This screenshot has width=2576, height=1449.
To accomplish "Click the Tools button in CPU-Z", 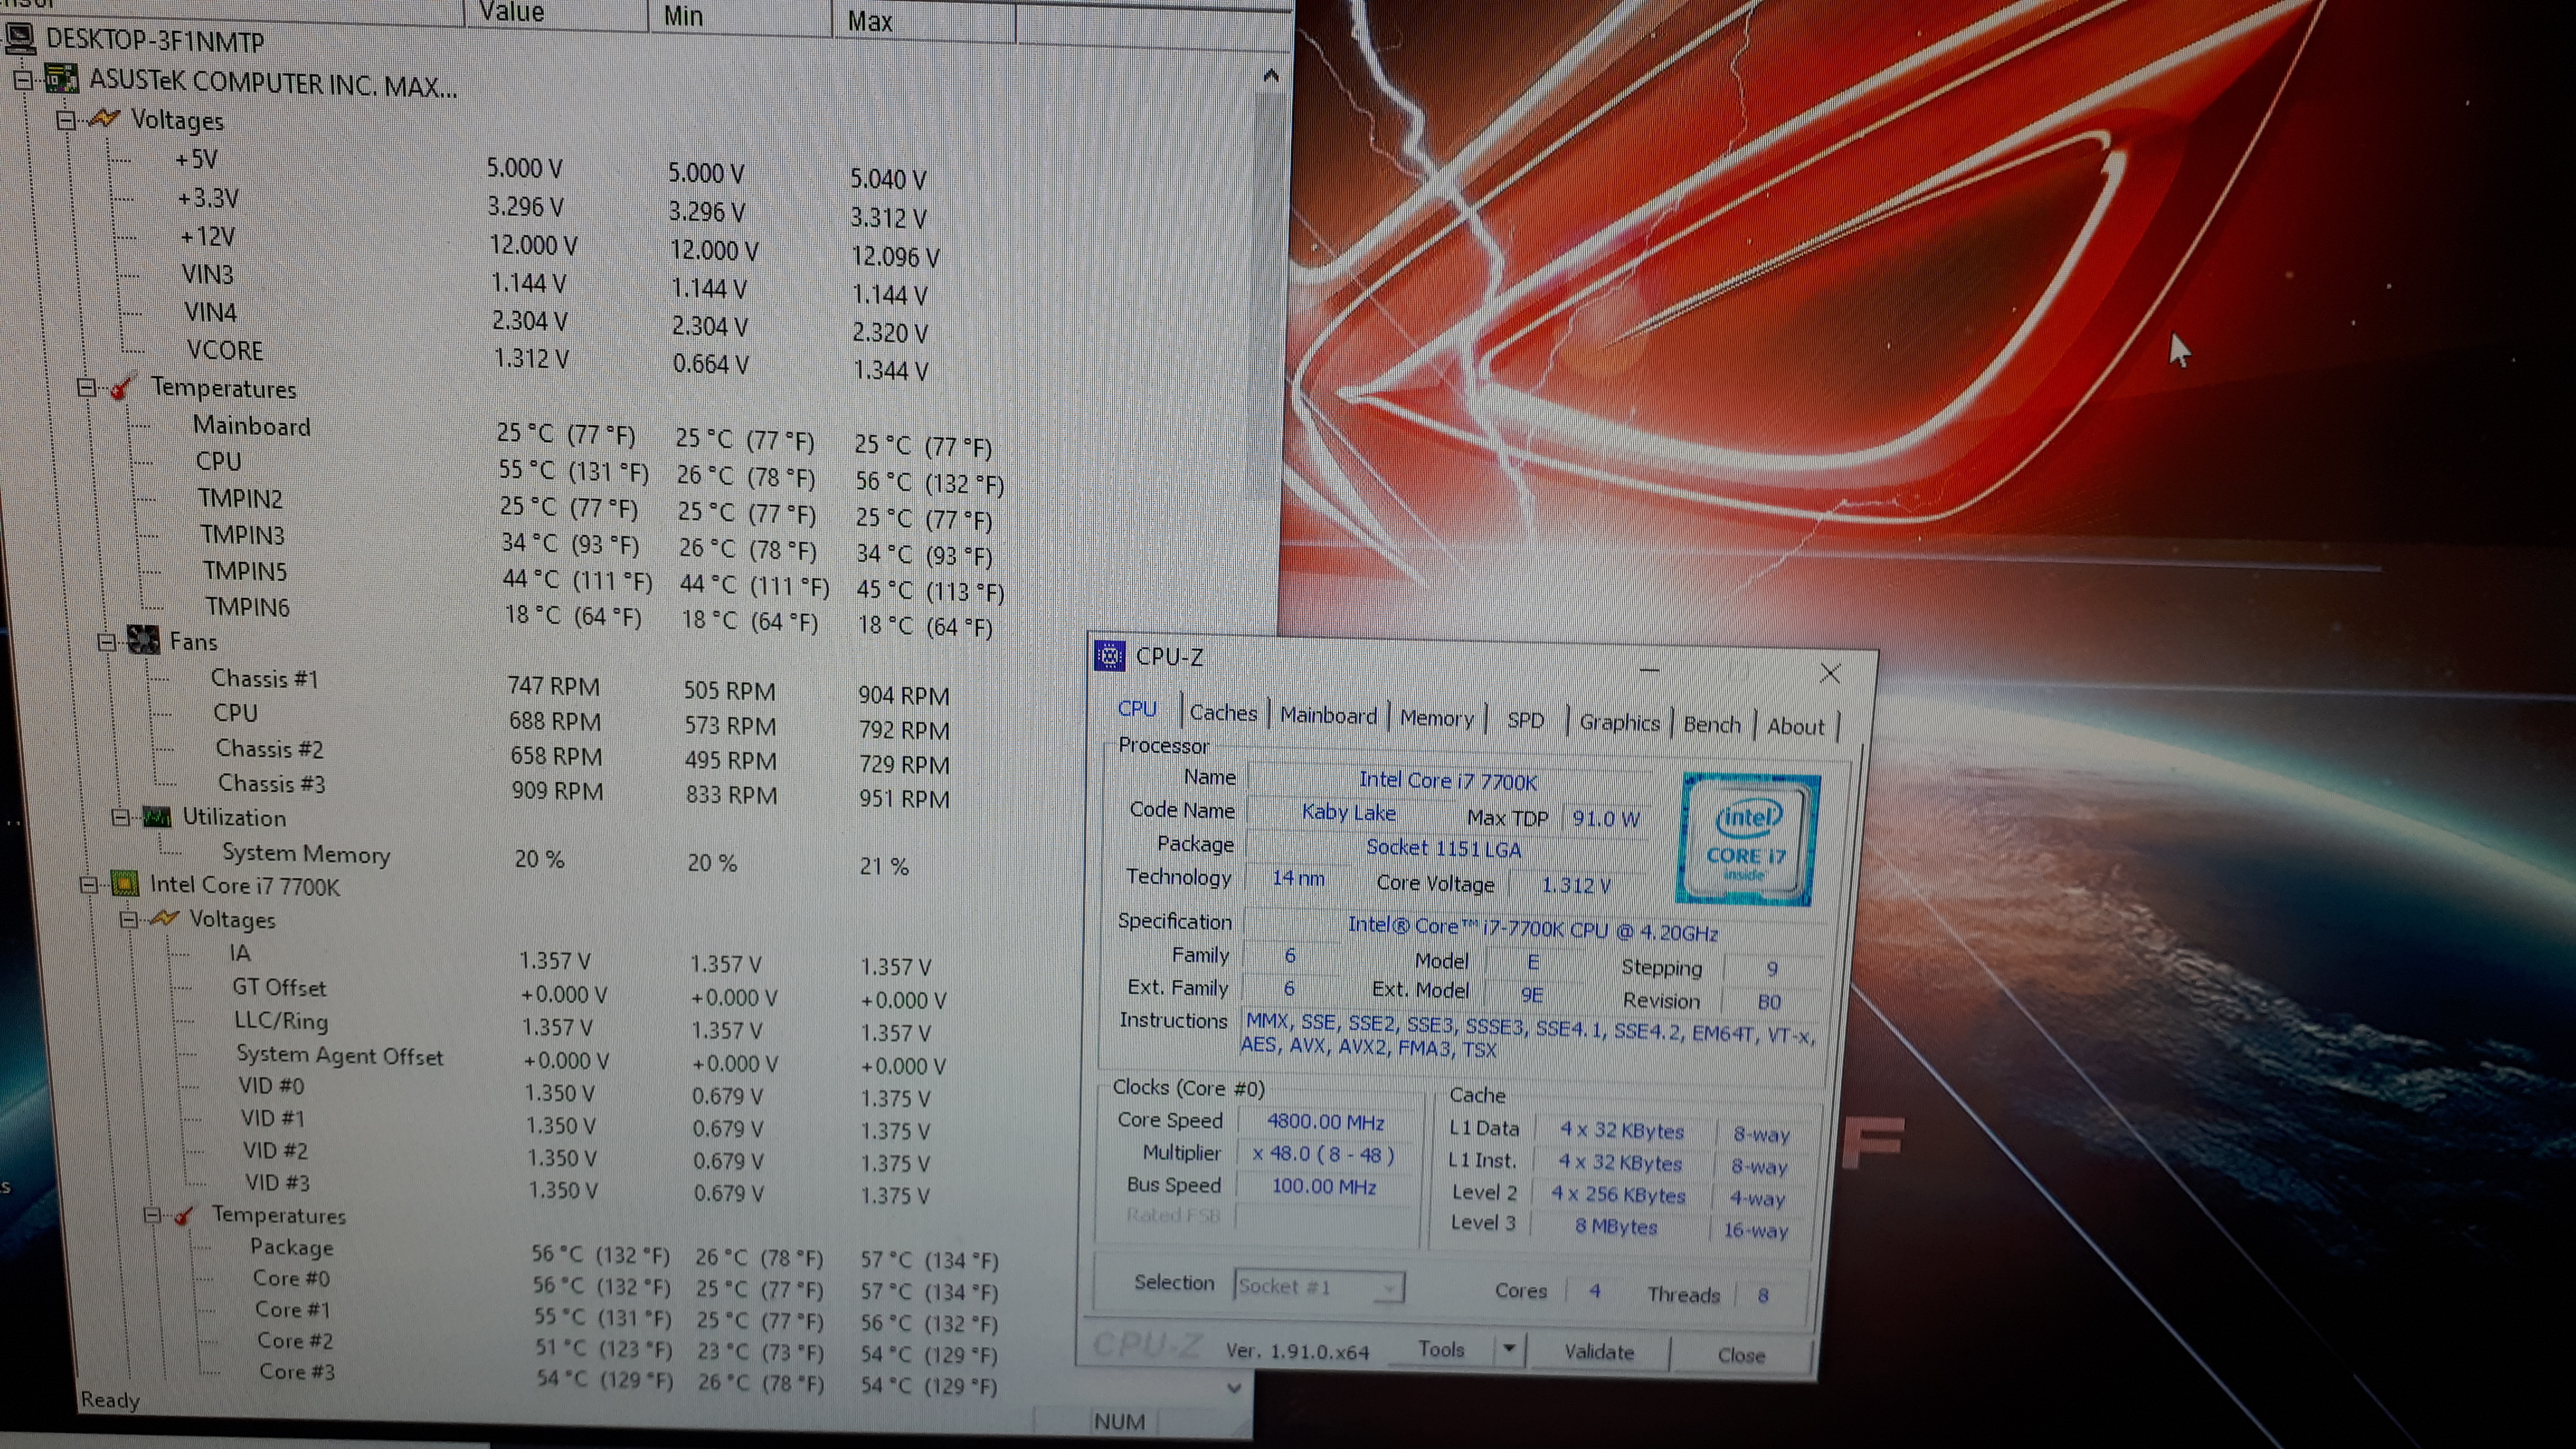I will (1441, 1349).
